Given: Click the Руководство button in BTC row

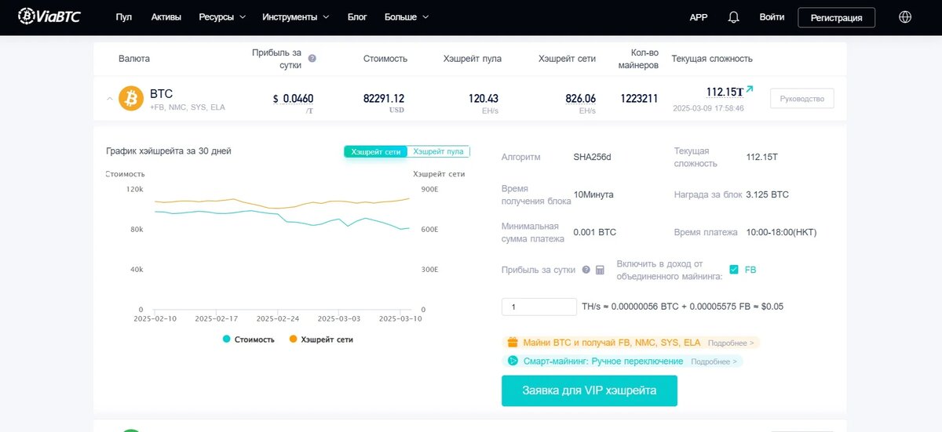Looking at the screenshot, I should (x=802, y=99).
